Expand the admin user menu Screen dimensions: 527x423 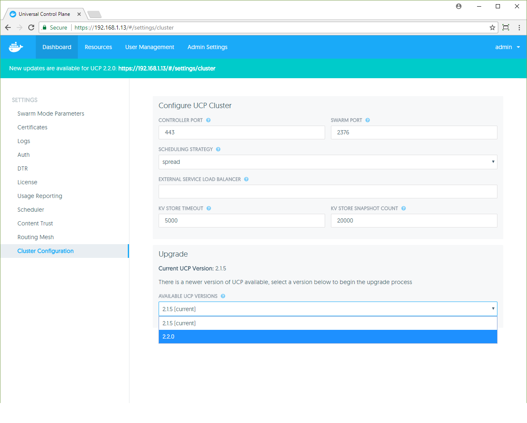[x=507, y=47]
